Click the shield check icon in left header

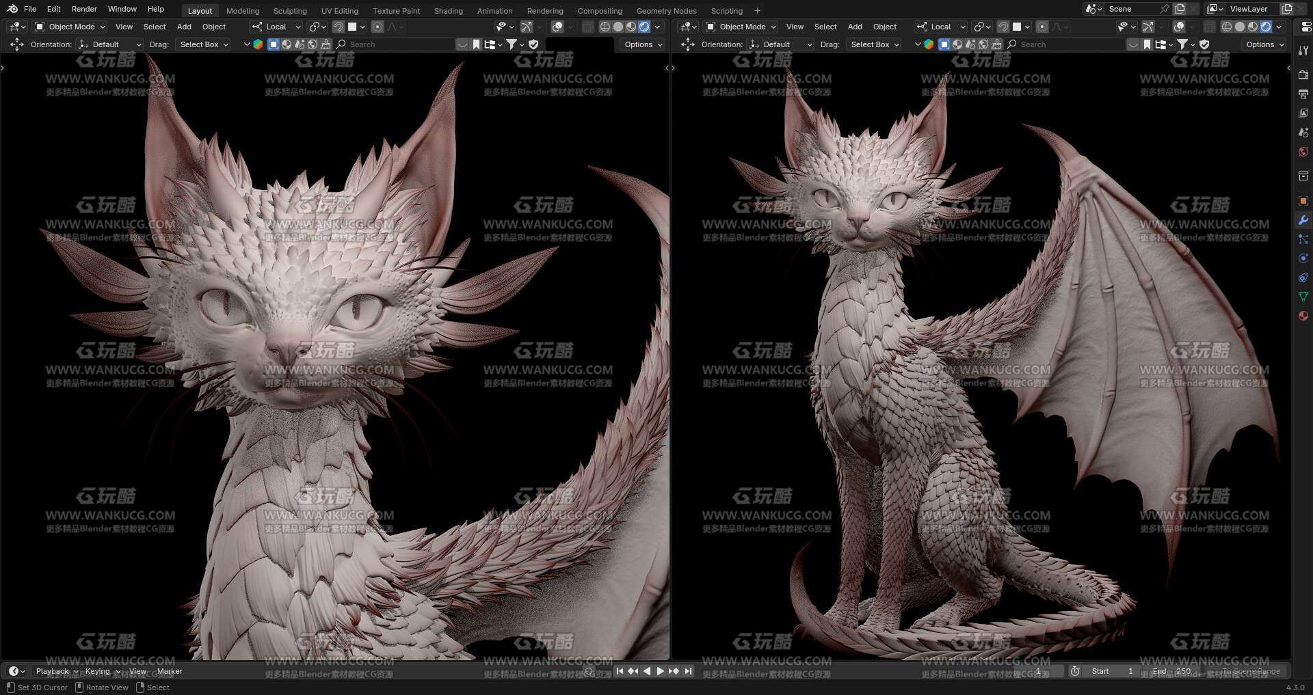(533, 44)
